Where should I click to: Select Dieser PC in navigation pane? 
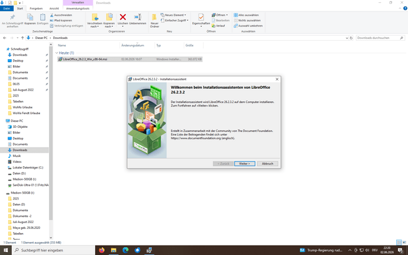click(x=17, y=121)
